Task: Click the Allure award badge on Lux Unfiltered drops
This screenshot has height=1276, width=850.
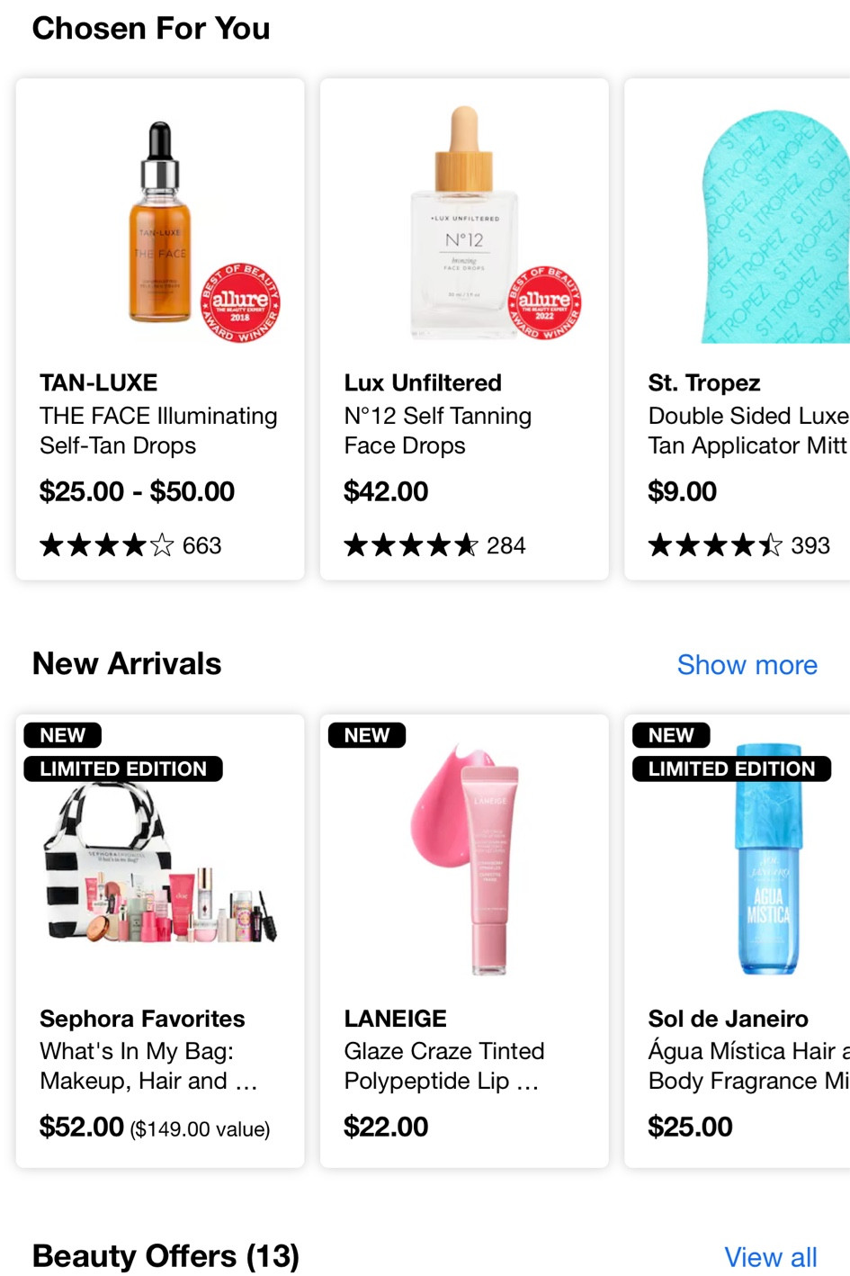Action: (x=548, y=299)
